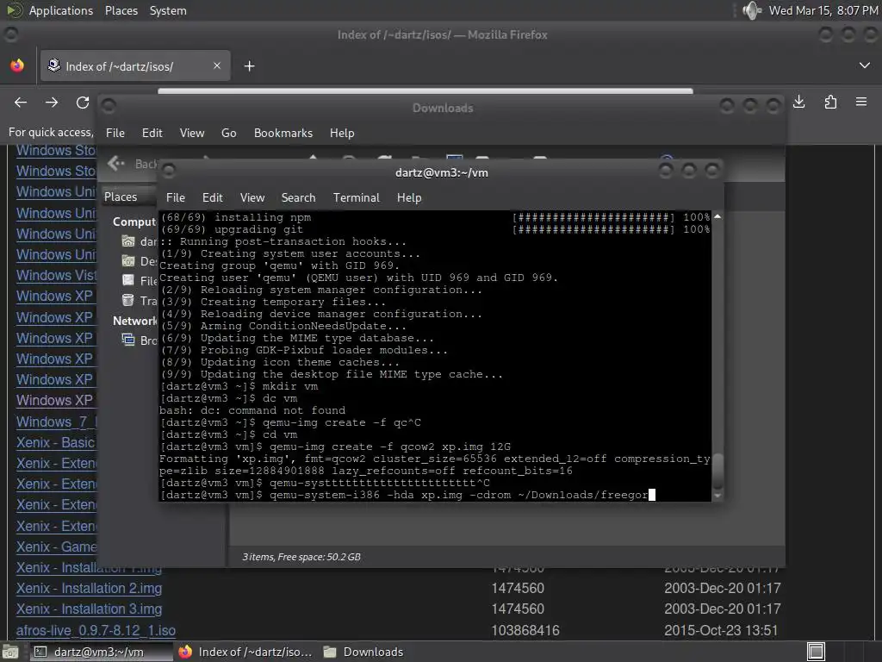Image resolution: width=882 pixels, height=662 pixels.
Task: Click the terminal scrollbar thumb
Action: pyautogui.click(x=717, y=472)
